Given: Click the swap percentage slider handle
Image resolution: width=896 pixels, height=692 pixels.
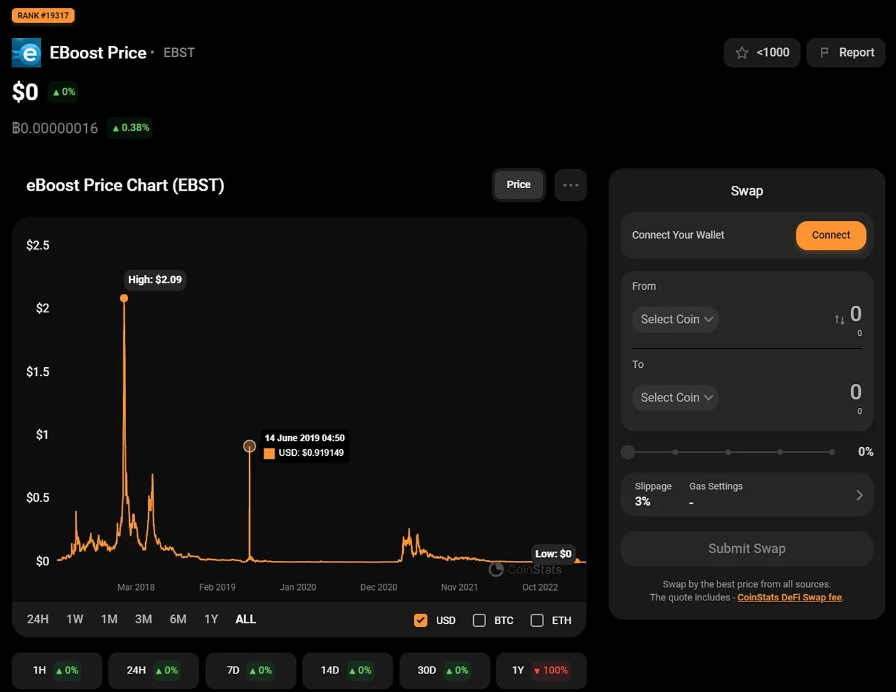Looking at the screenshot, I should [628, 452].
